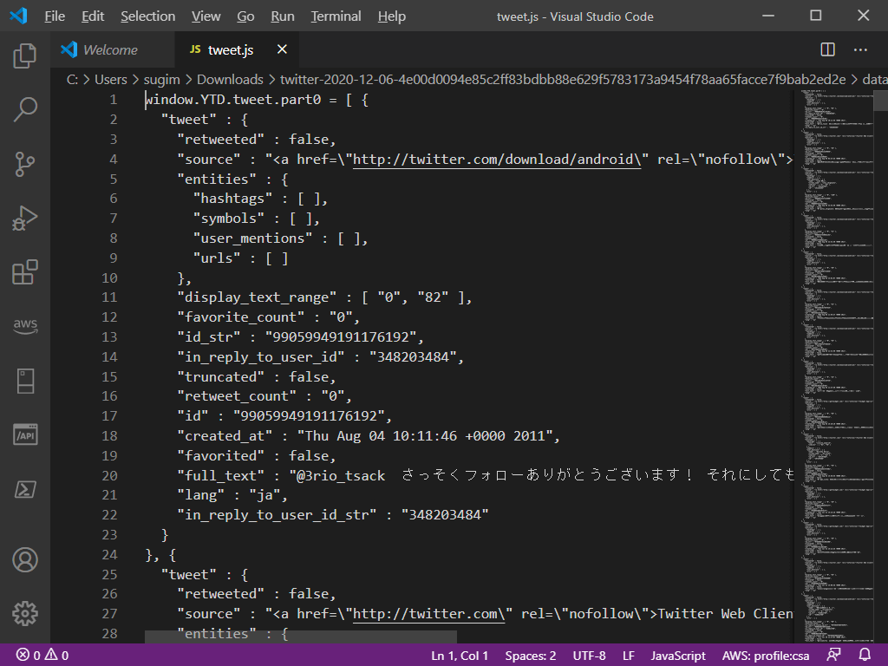Place cursor on "user_mentions" on line 8
This screenshot has width=888, height=666.
252,238
